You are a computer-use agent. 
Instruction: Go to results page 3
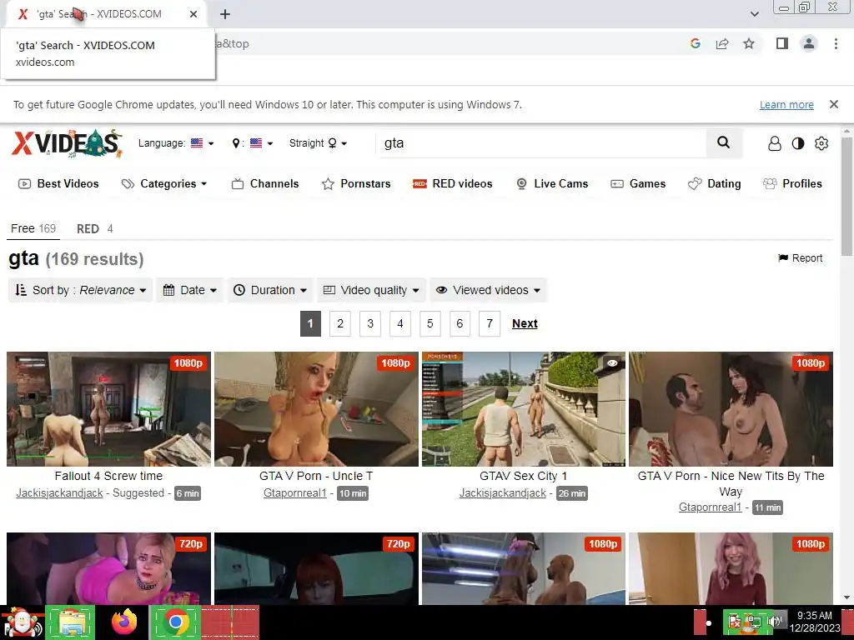click(x=370, y=324)
